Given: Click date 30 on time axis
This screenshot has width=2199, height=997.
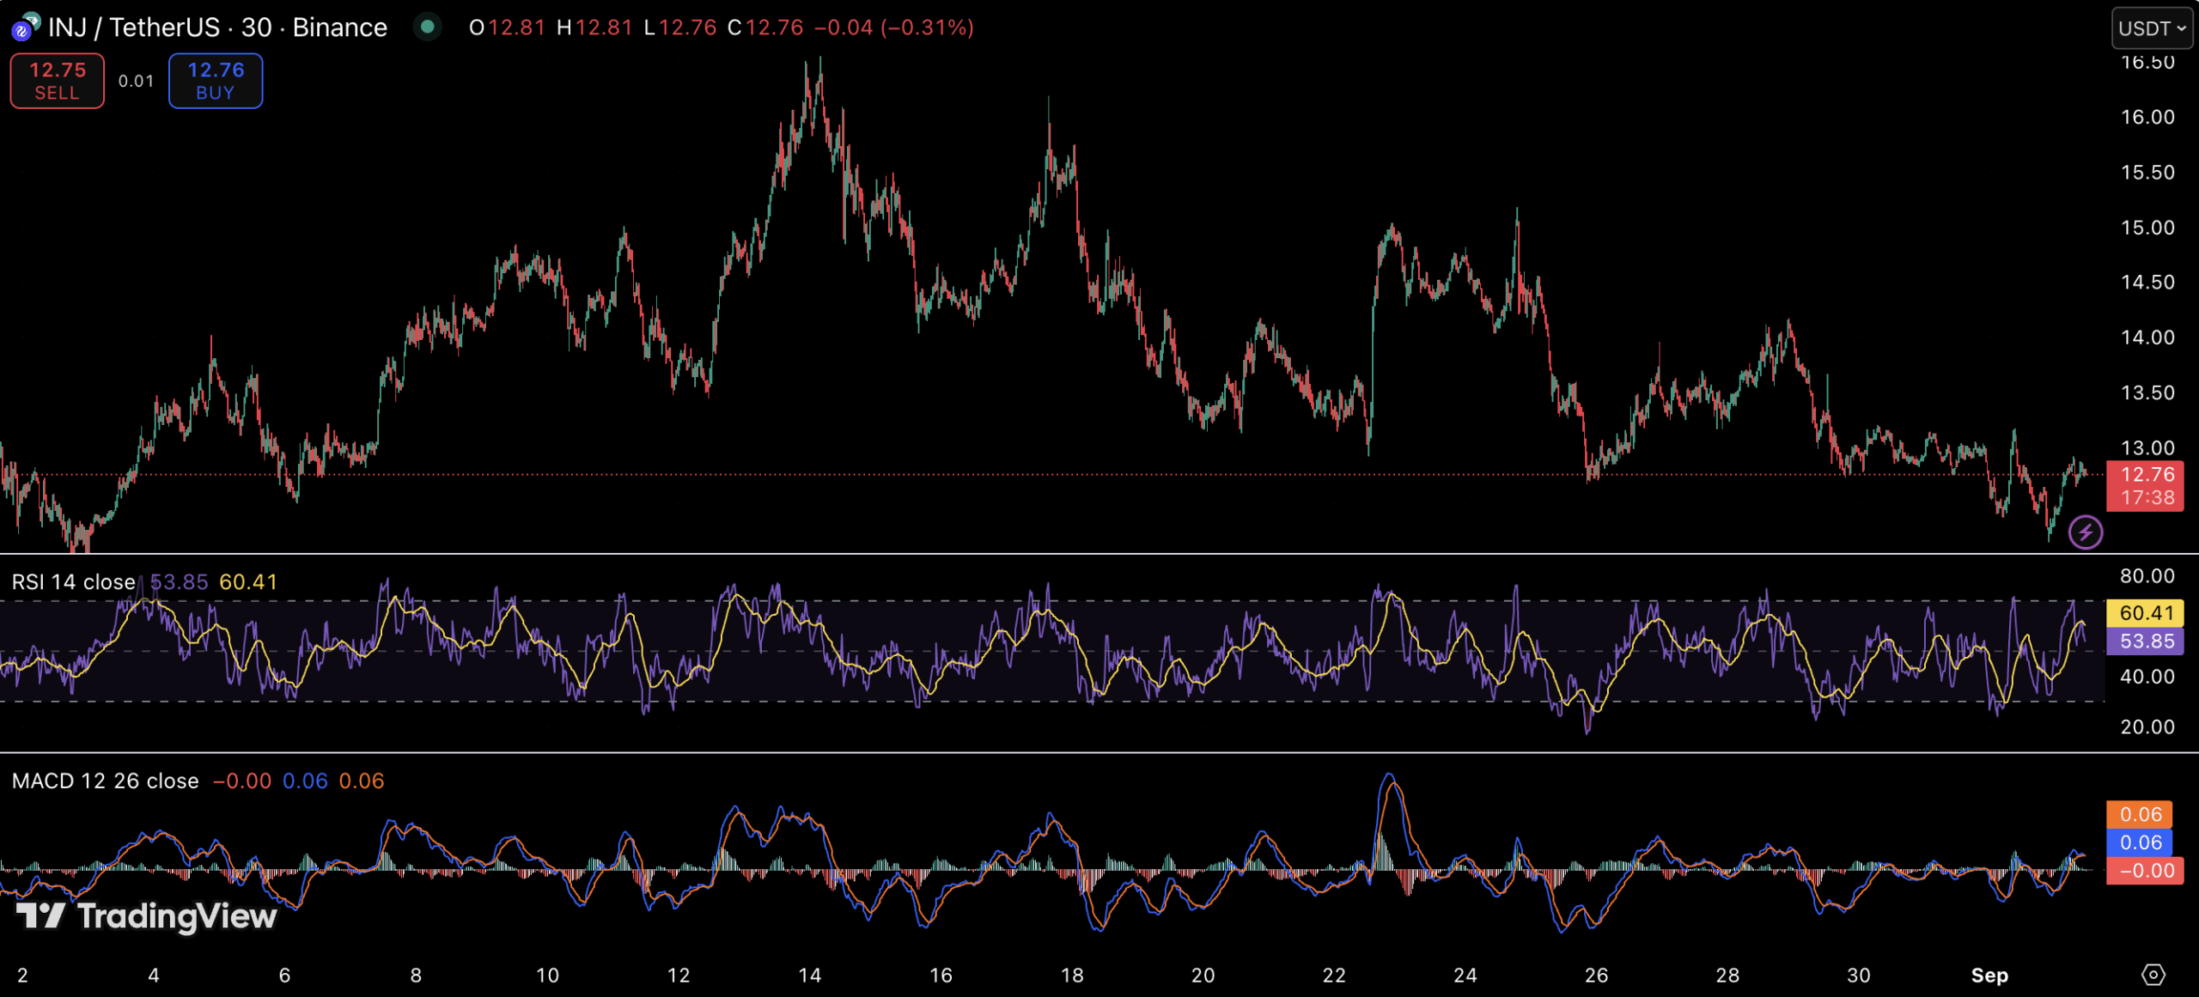Looking at the screenshot, I should pyautogui.click(x=1859, y=976).
